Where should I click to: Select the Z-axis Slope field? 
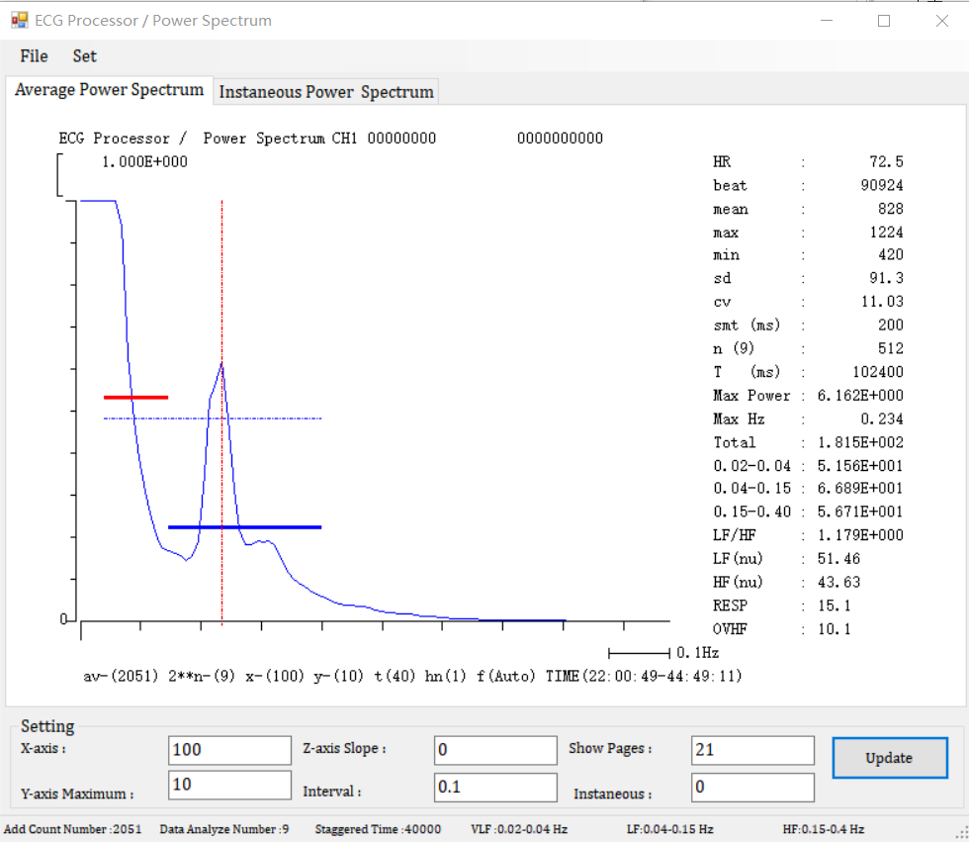pos(495,750)
